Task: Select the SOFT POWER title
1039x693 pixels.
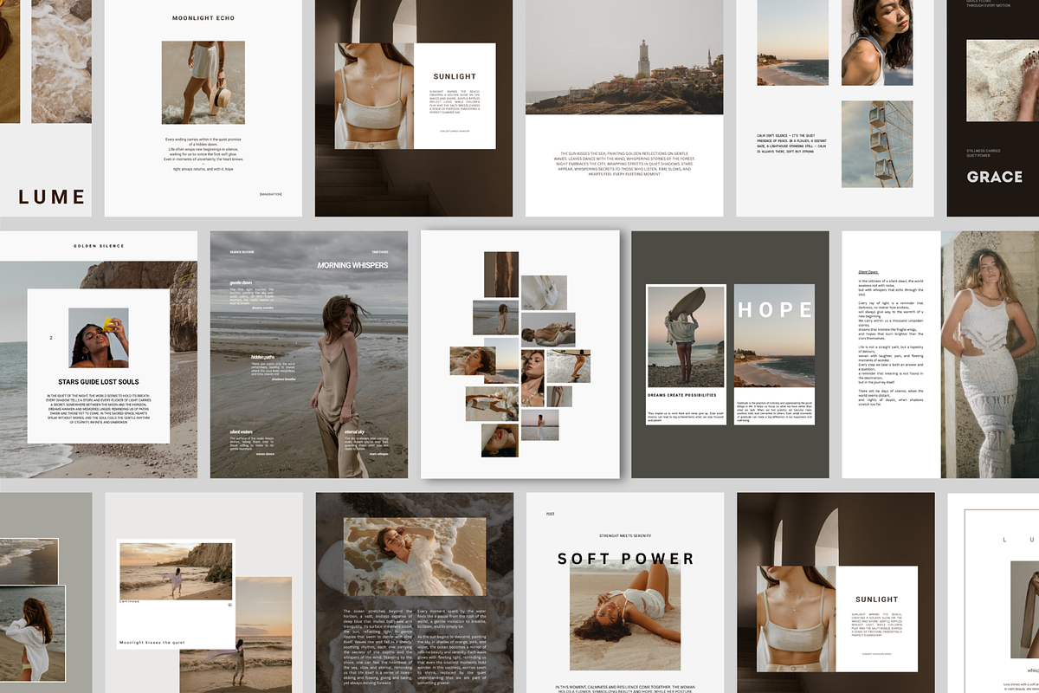Action: (x=626, y=559)
